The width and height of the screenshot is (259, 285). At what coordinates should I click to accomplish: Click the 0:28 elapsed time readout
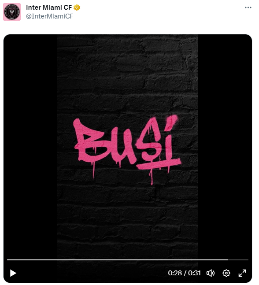(175, 273)
